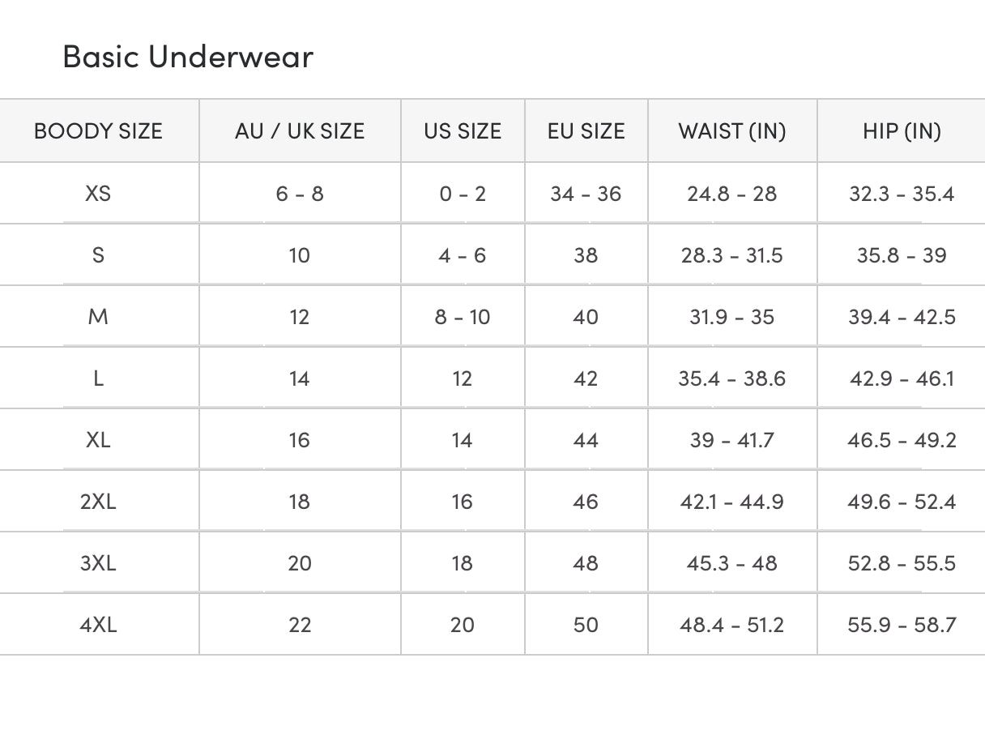The width and height of the screenshot is (985, 735).
Task: Select the US SIZE column header
Action: 463,131
